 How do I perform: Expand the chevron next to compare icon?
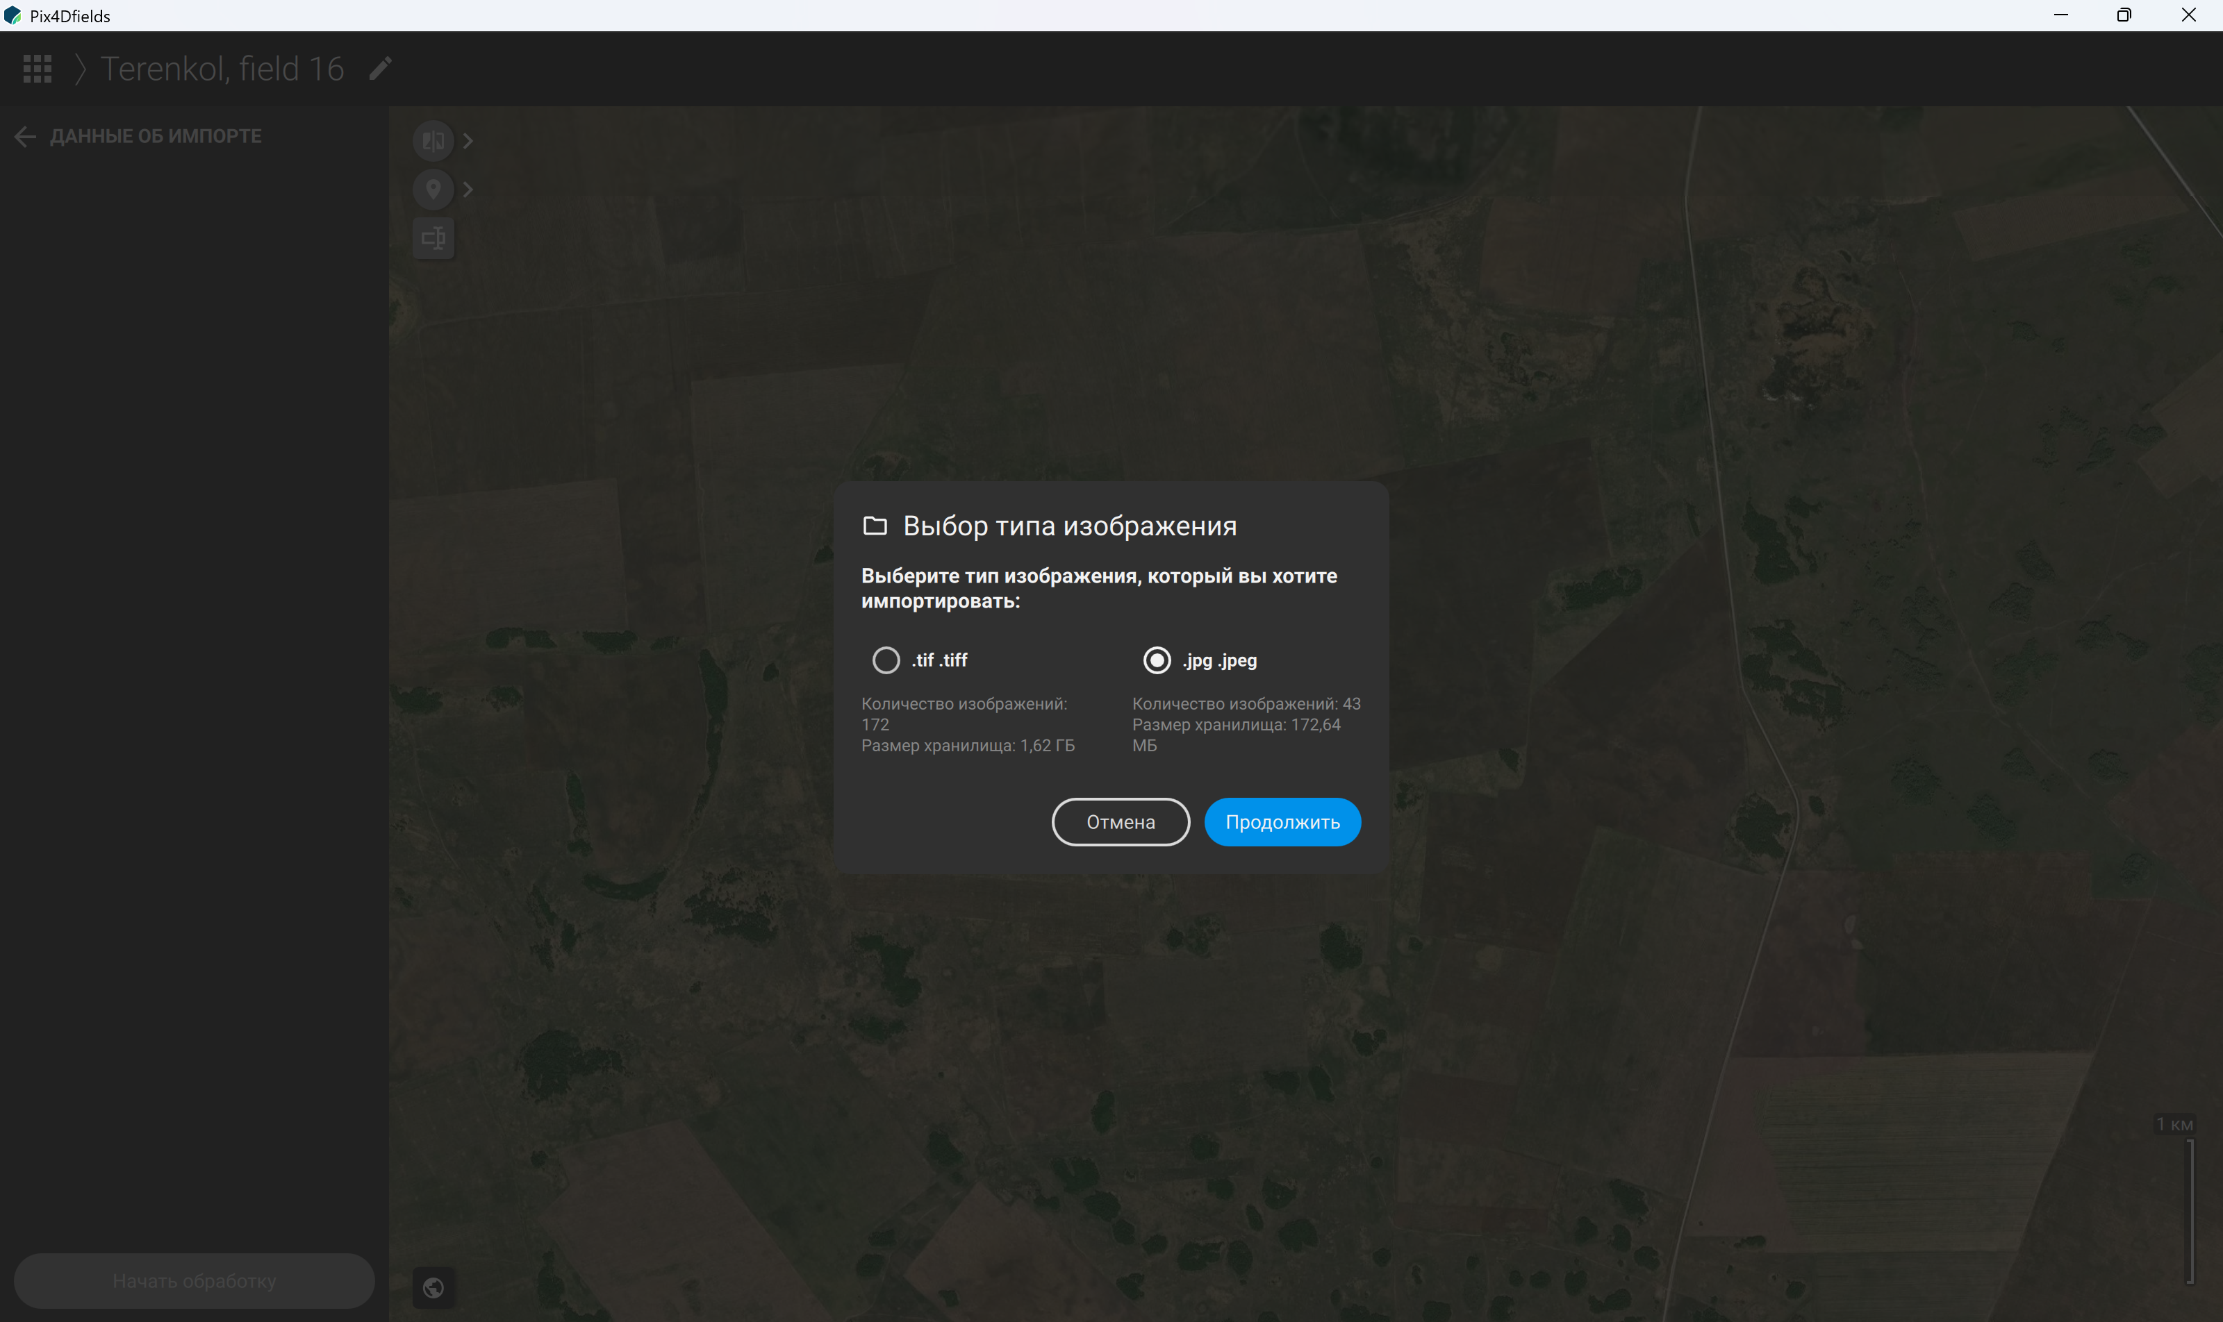point(468,141)
